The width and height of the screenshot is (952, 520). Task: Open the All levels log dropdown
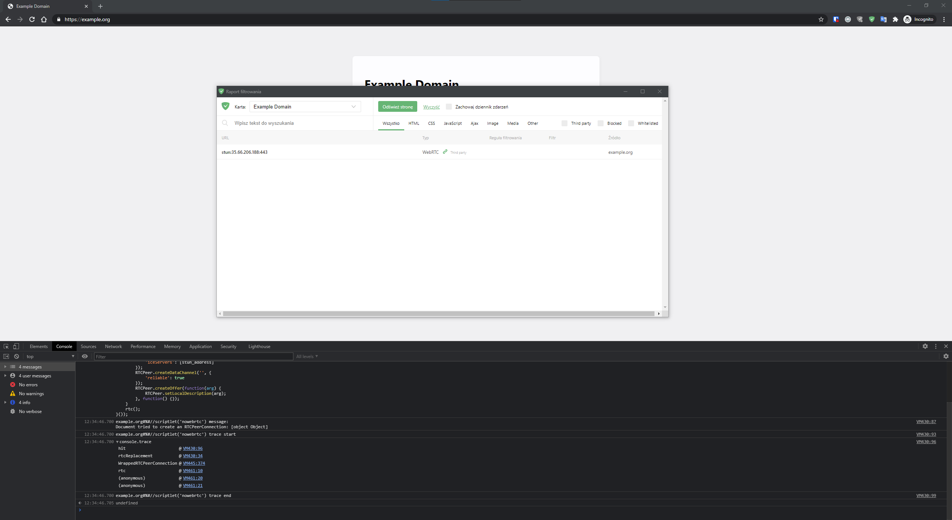click(x=307, y=356)
